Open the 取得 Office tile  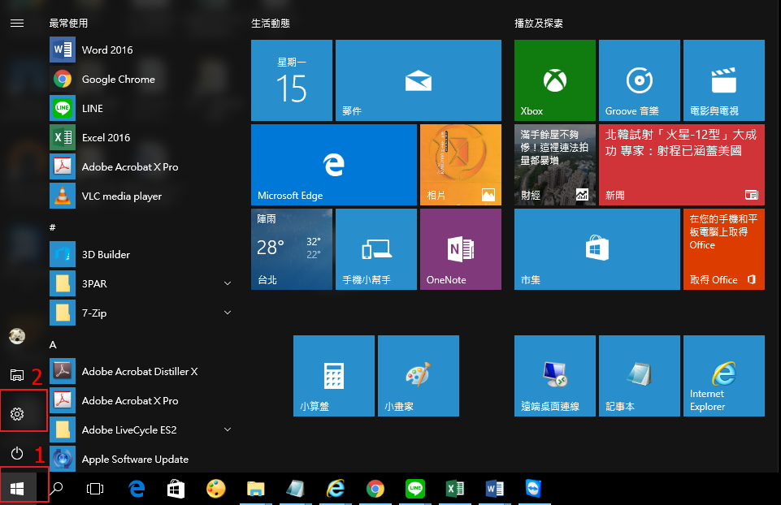click(x=724, y=249)
